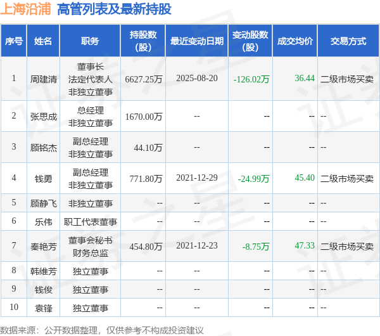Click the 董事长 position text

91,67
